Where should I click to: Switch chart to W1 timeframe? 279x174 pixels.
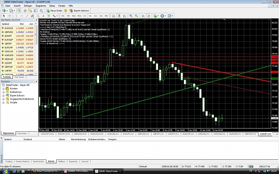101,16
